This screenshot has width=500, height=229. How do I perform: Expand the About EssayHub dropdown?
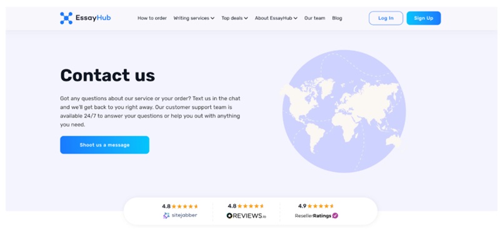coord(276,18)
